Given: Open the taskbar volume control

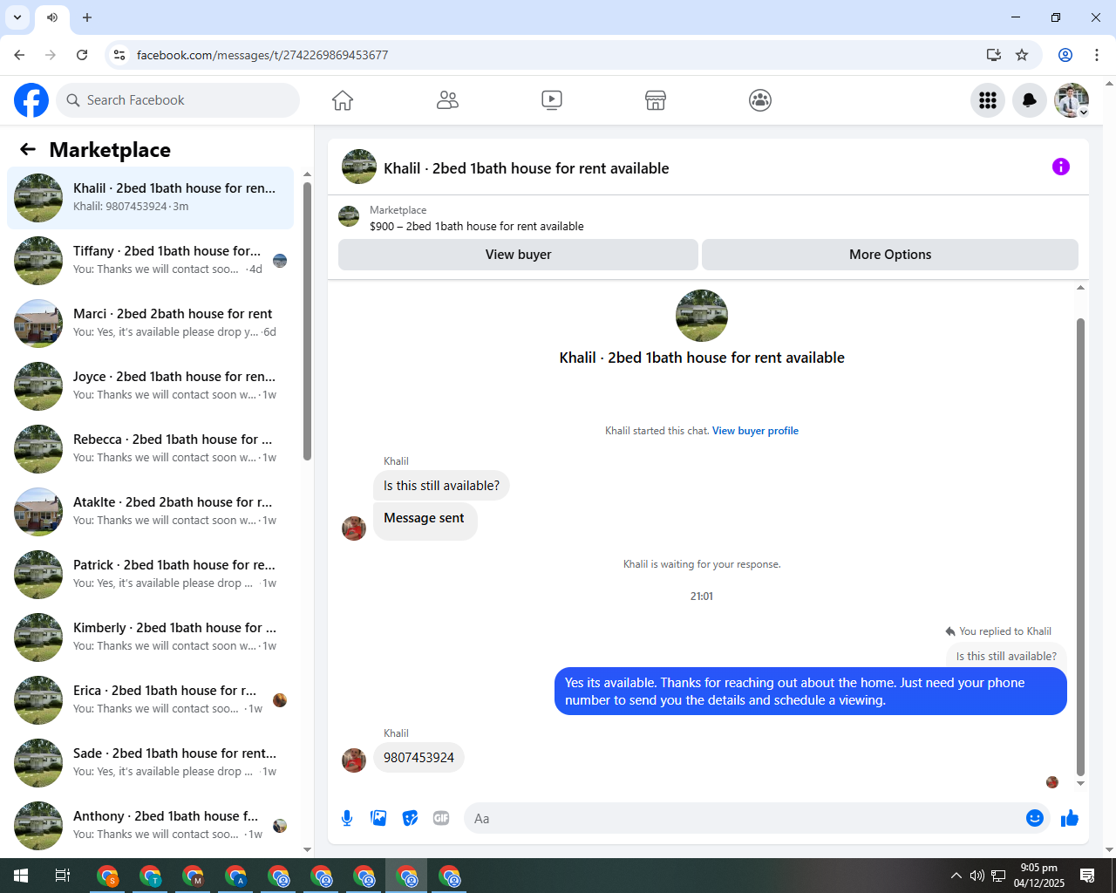Looking at the screenshot, I should click(x=976, y=876).
